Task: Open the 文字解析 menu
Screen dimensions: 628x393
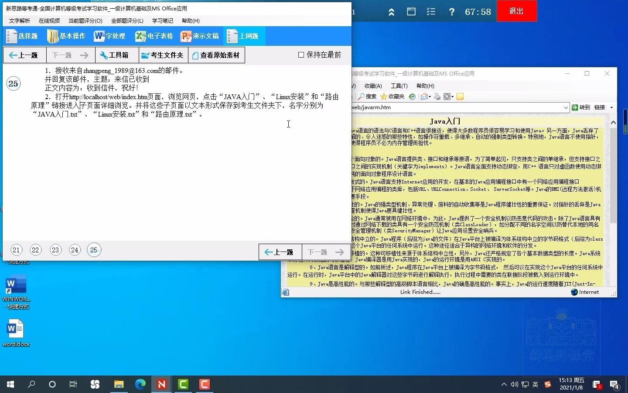Action: [x=20, y=21]
